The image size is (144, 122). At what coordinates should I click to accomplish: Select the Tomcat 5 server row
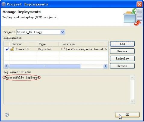pos(56,49)
